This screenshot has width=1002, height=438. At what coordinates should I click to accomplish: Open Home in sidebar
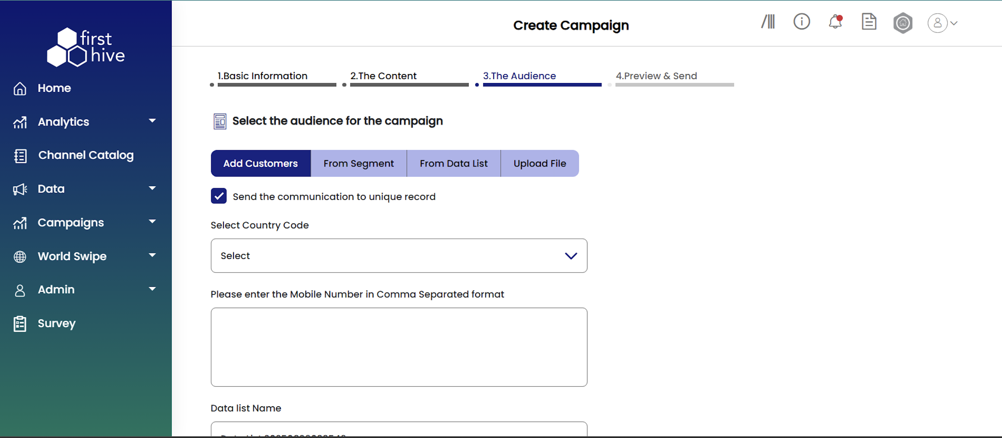[x=54, y=88]
